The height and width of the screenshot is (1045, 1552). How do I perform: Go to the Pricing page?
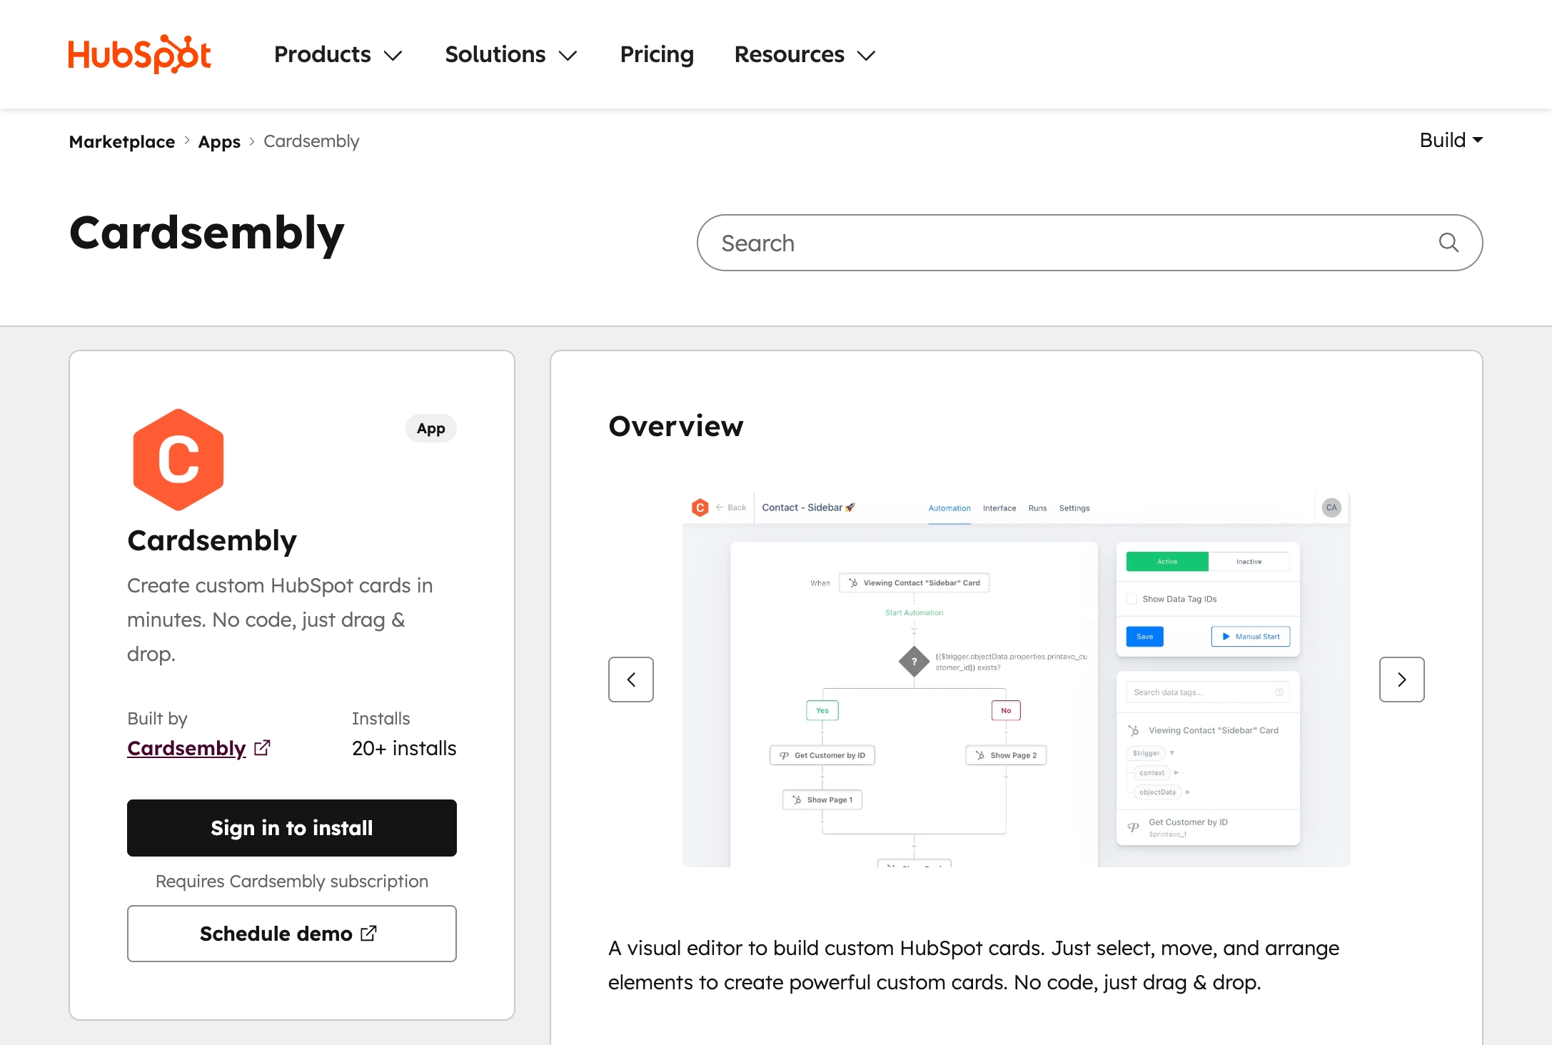(657, 54)
